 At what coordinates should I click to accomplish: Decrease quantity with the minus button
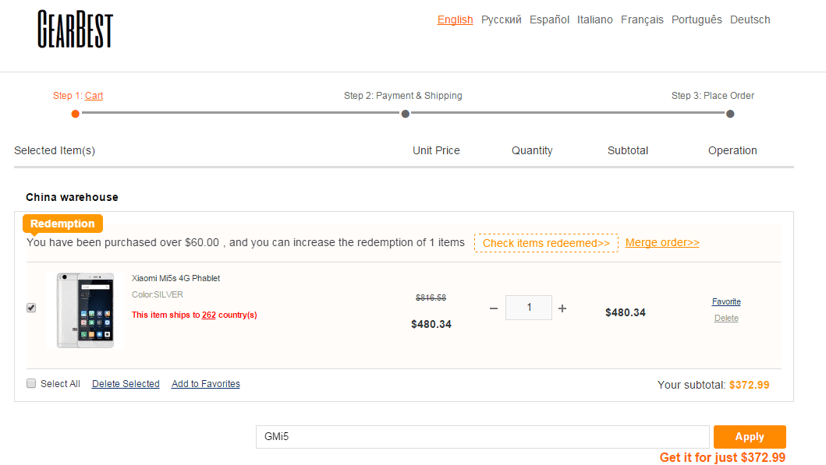click(493, 308)
